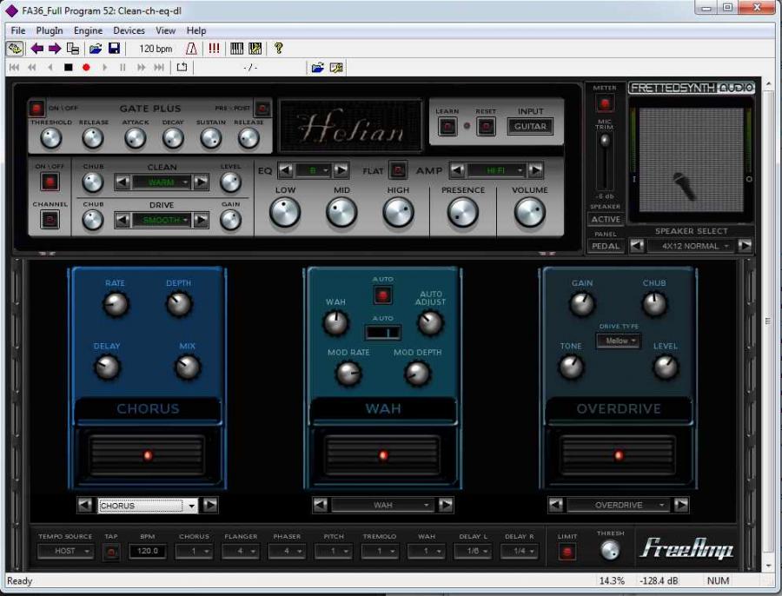Toggle the limit red button
Screen dimensions: 782x596
[x=567, y=552]
